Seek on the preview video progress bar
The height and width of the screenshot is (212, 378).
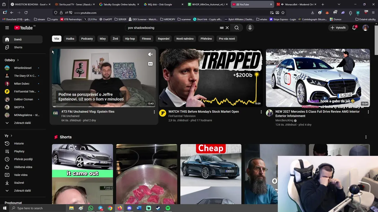pyautogui.click(x=104, y=107)
